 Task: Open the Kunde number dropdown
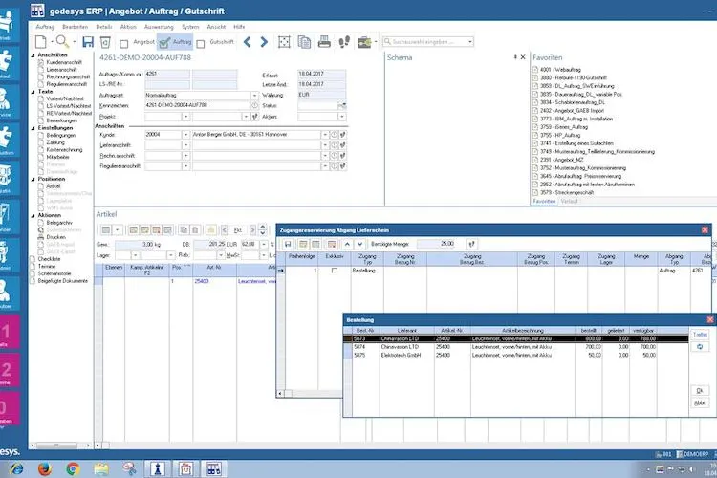[185, 135]
